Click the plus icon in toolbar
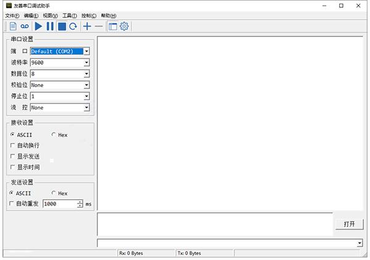 tap(87, 26)
